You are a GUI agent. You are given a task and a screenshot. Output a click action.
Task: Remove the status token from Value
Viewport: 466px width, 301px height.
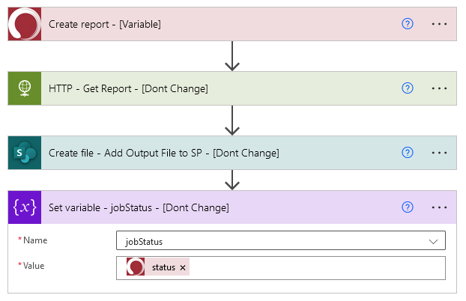coord(183,268)
